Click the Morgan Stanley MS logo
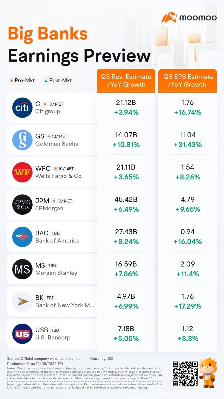The width and height of the screenshot is (224, 399). tap(22, 269)
